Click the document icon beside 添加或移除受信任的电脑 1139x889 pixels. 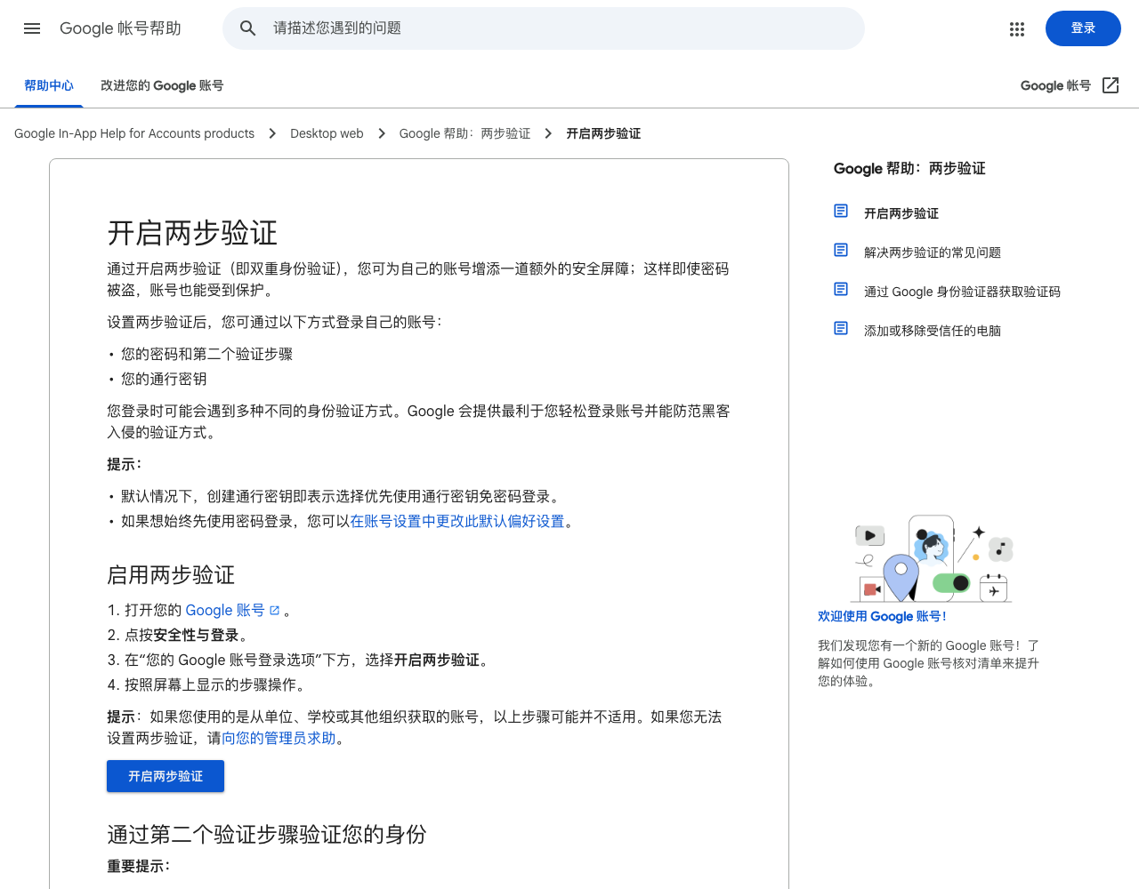(x=841, y=328)
